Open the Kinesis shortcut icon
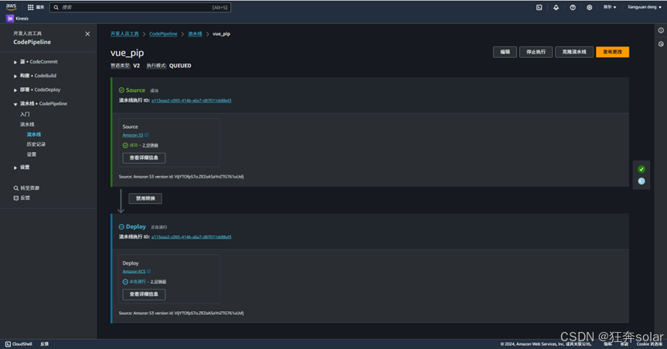This screenshot has height=349, width=667. tap(10, 19)
